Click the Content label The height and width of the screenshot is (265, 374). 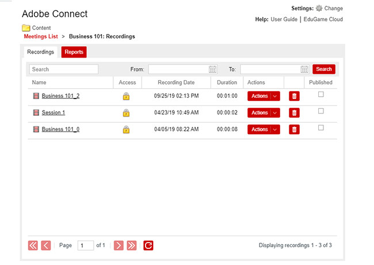coord(41,28)
